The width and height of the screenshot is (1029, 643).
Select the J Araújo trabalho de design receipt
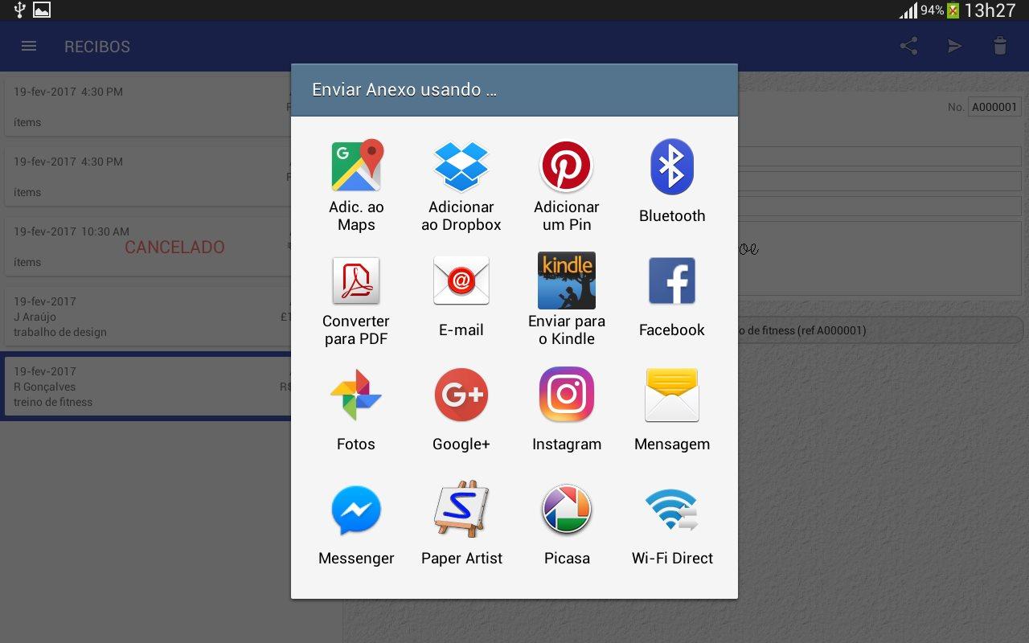tap(148, 317)
